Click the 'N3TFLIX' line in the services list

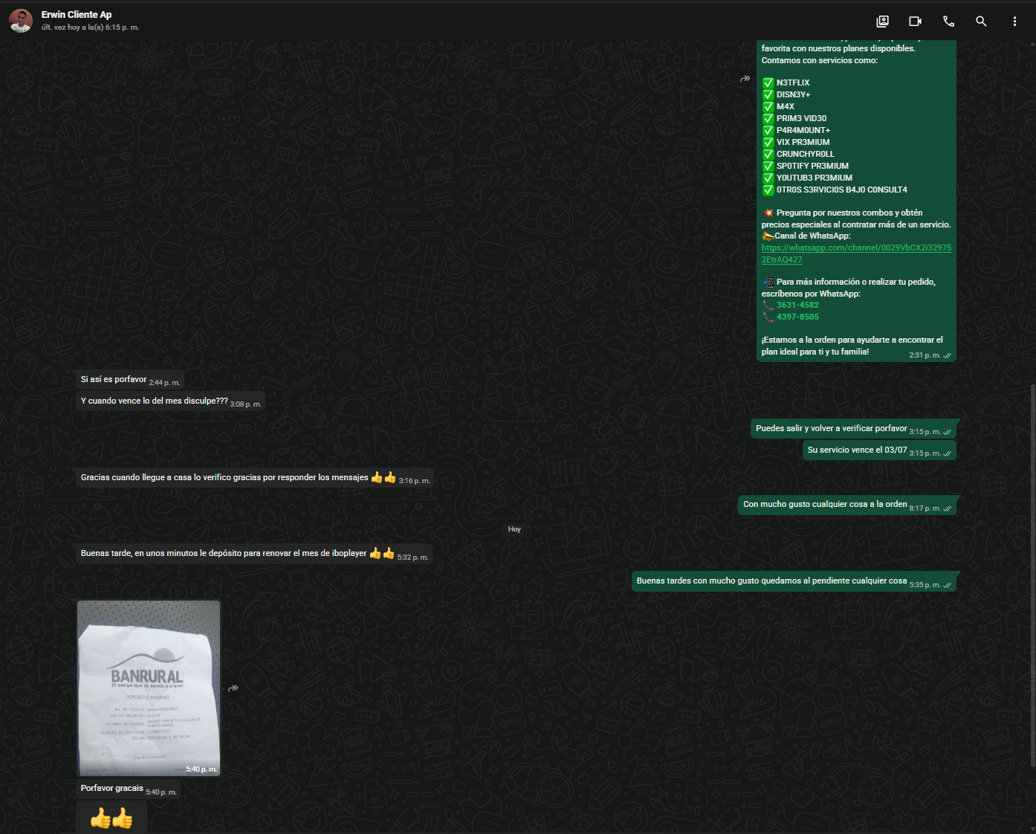click(793, 83)
